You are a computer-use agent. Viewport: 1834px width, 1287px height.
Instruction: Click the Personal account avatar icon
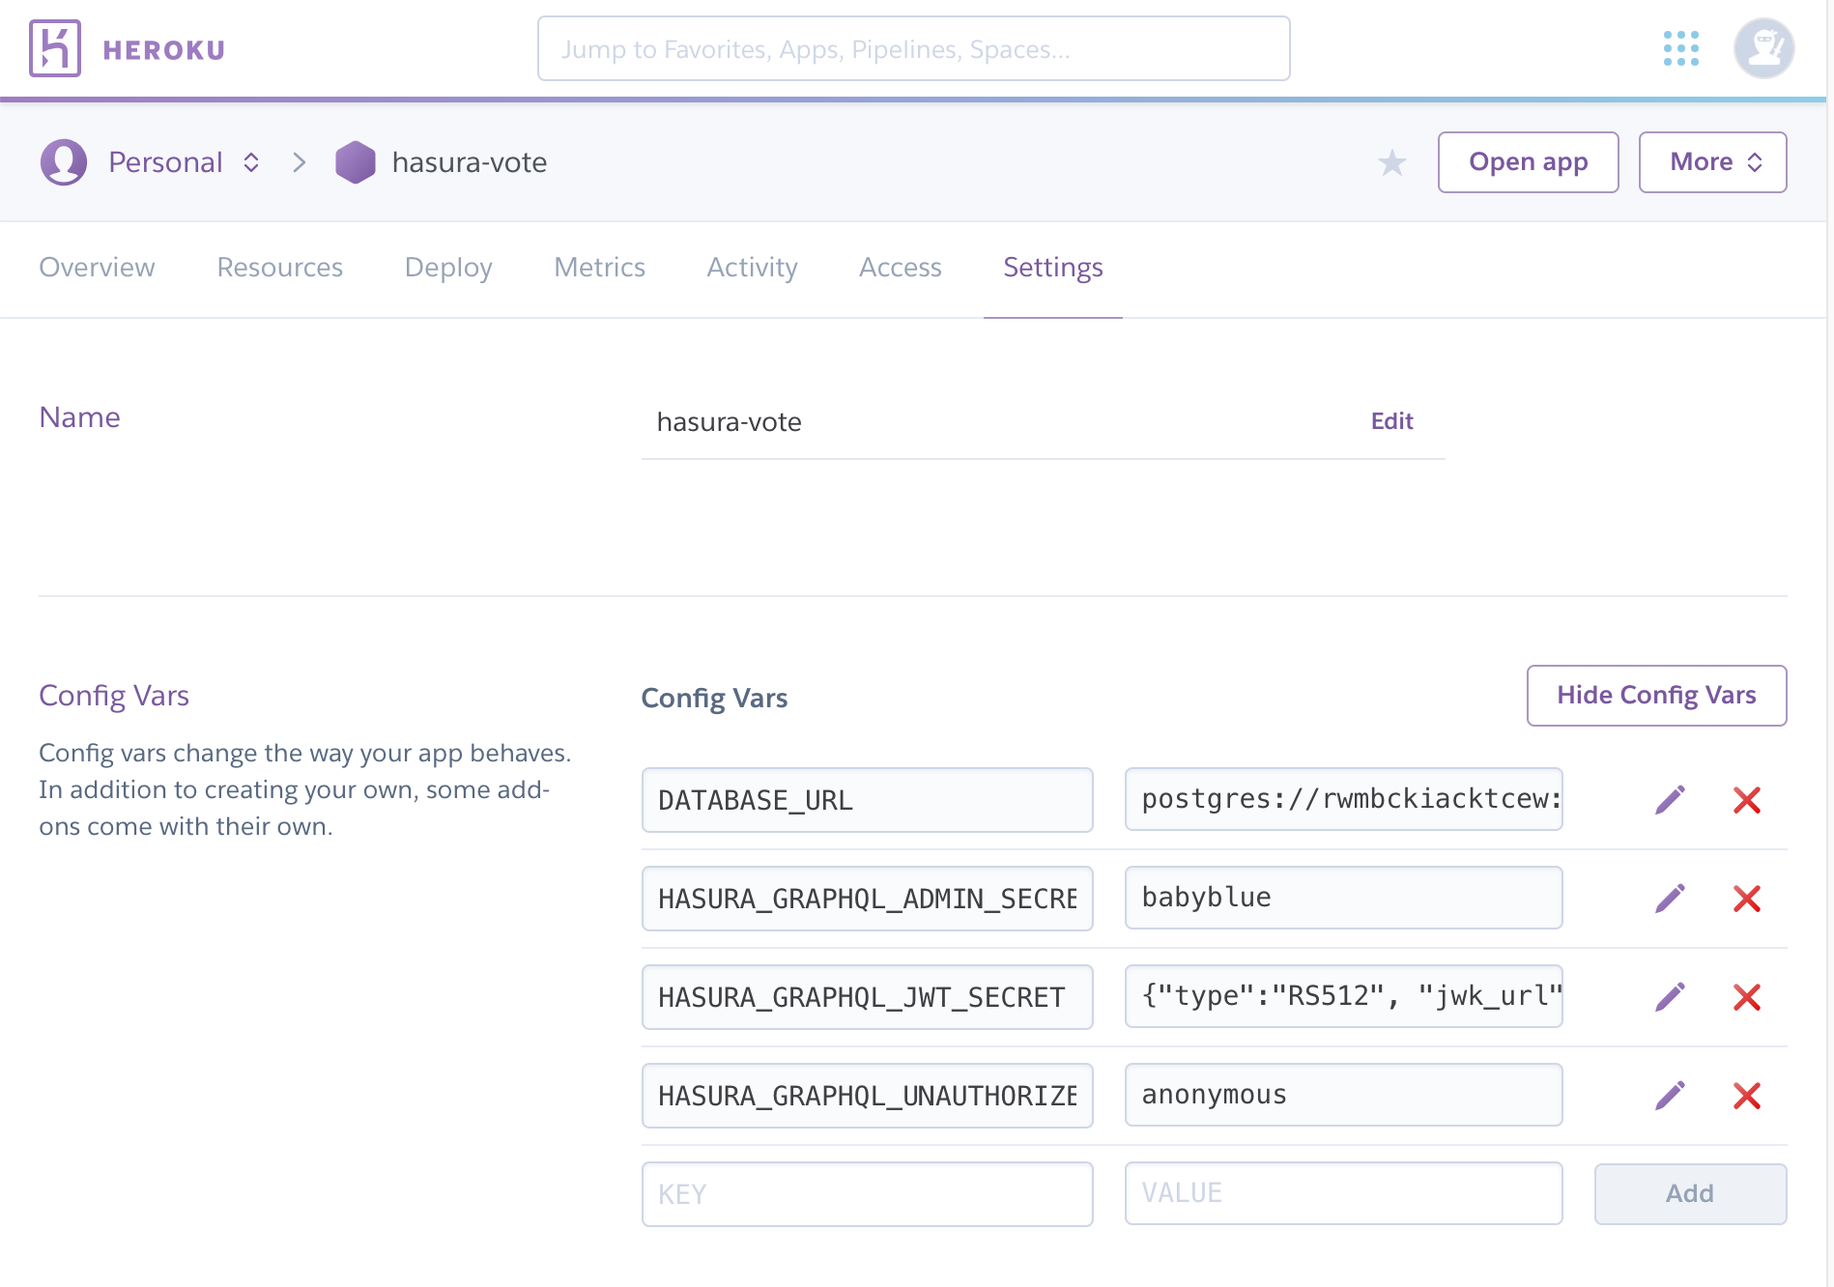coord(64,162)
